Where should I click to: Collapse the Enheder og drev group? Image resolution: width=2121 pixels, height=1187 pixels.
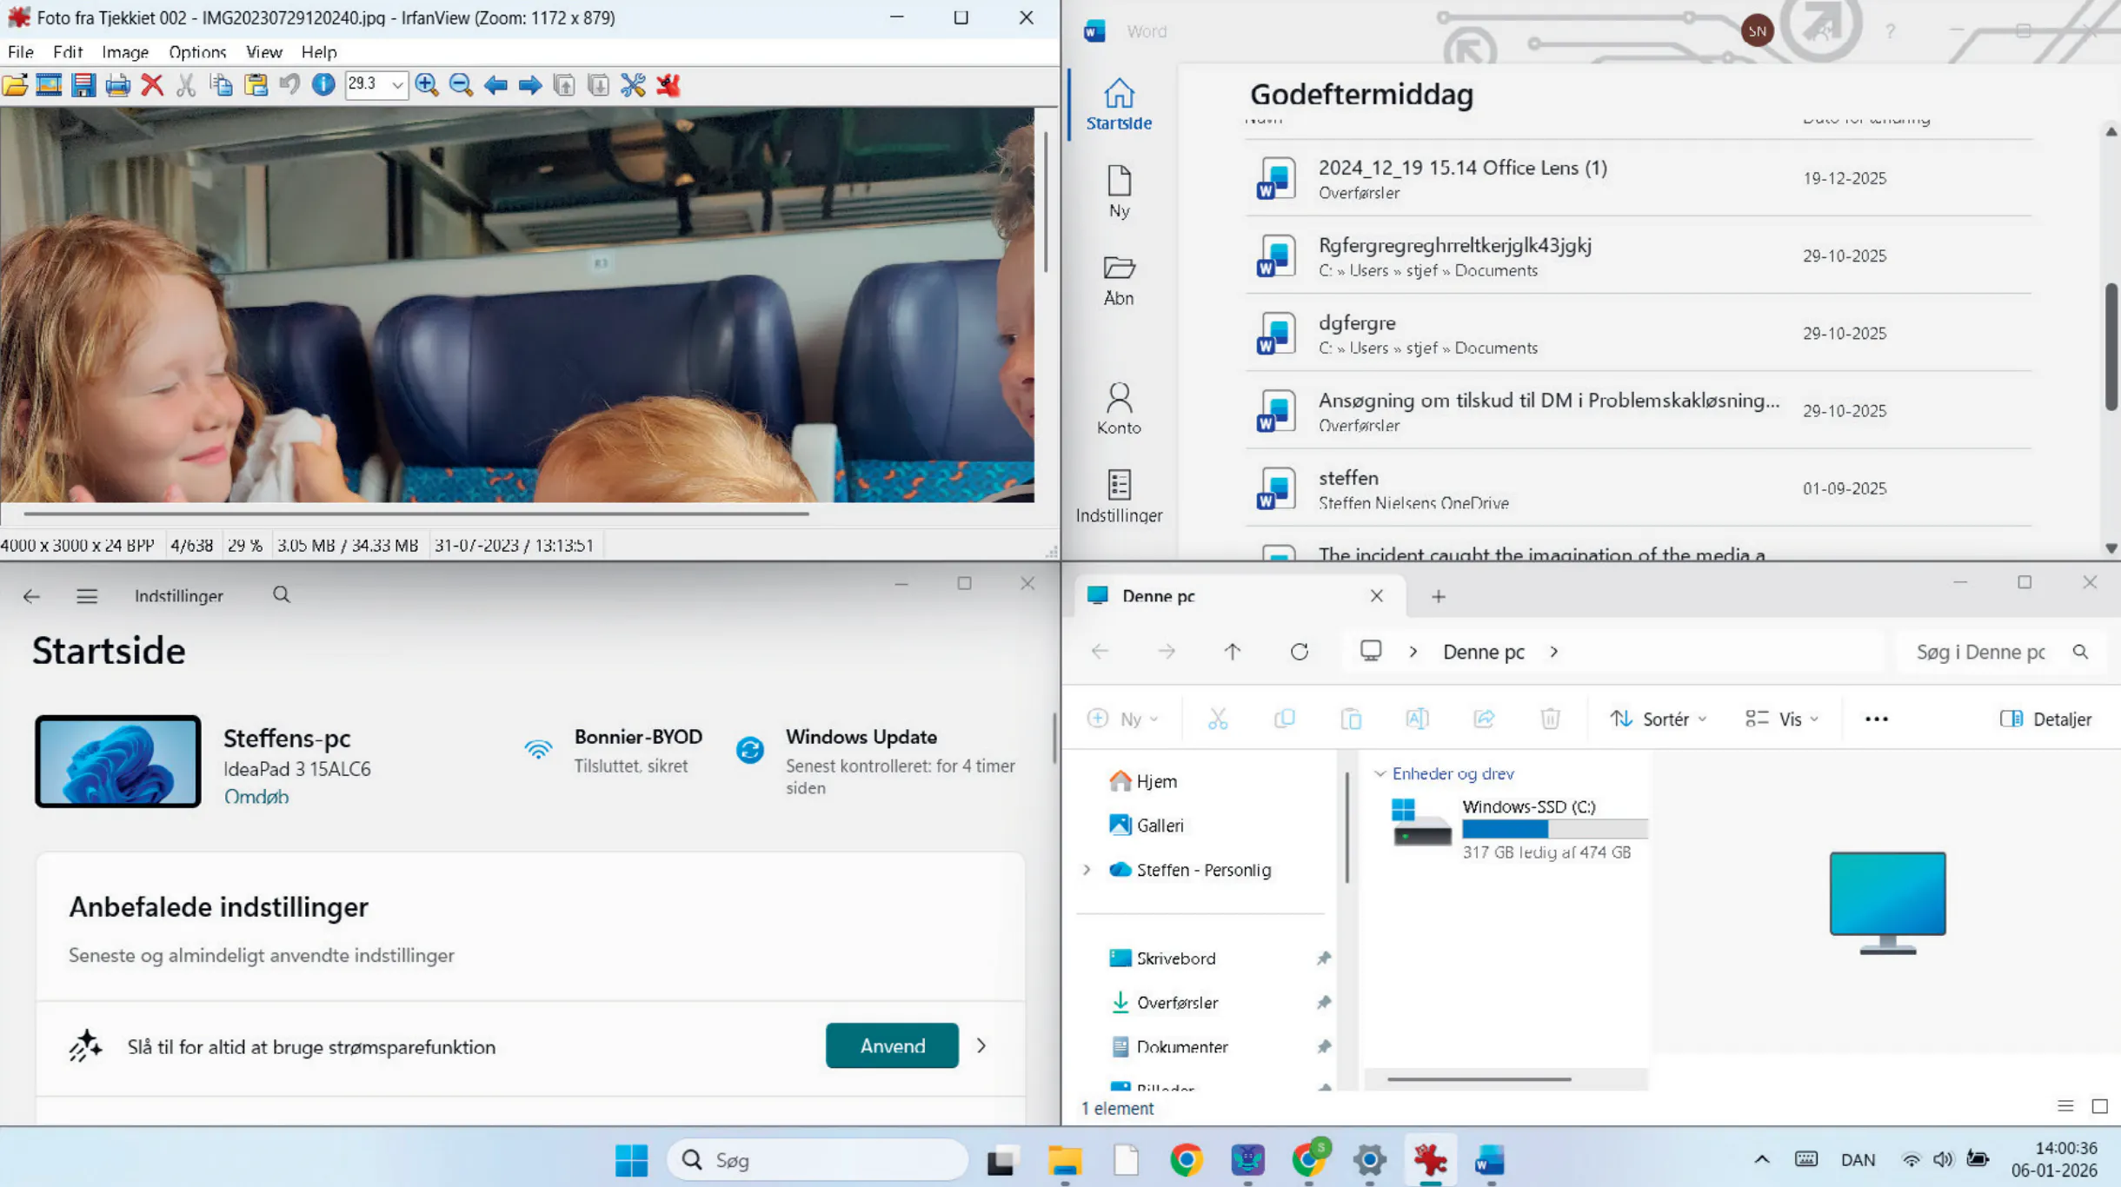point(1380,773)
